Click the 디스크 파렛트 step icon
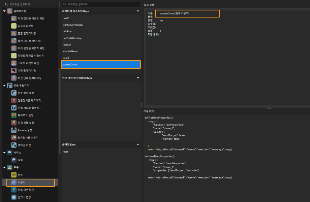This screenshot has height=202, width=310. point(14,26)
